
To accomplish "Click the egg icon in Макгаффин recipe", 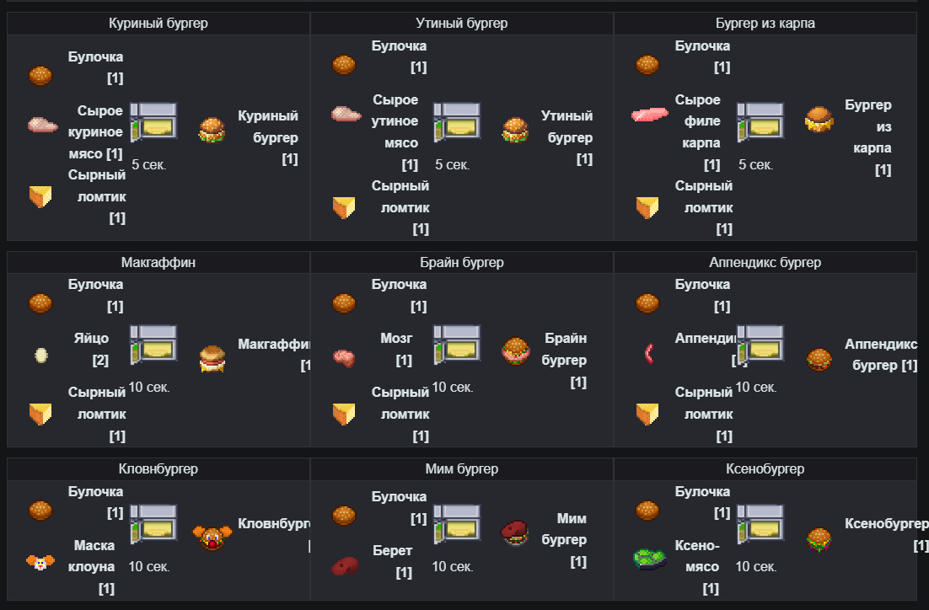I will [40, 356].
